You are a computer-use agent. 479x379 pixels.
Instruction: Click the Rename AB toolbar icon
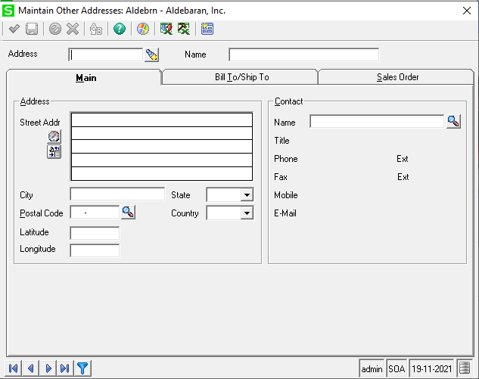(x=96, y=29)
